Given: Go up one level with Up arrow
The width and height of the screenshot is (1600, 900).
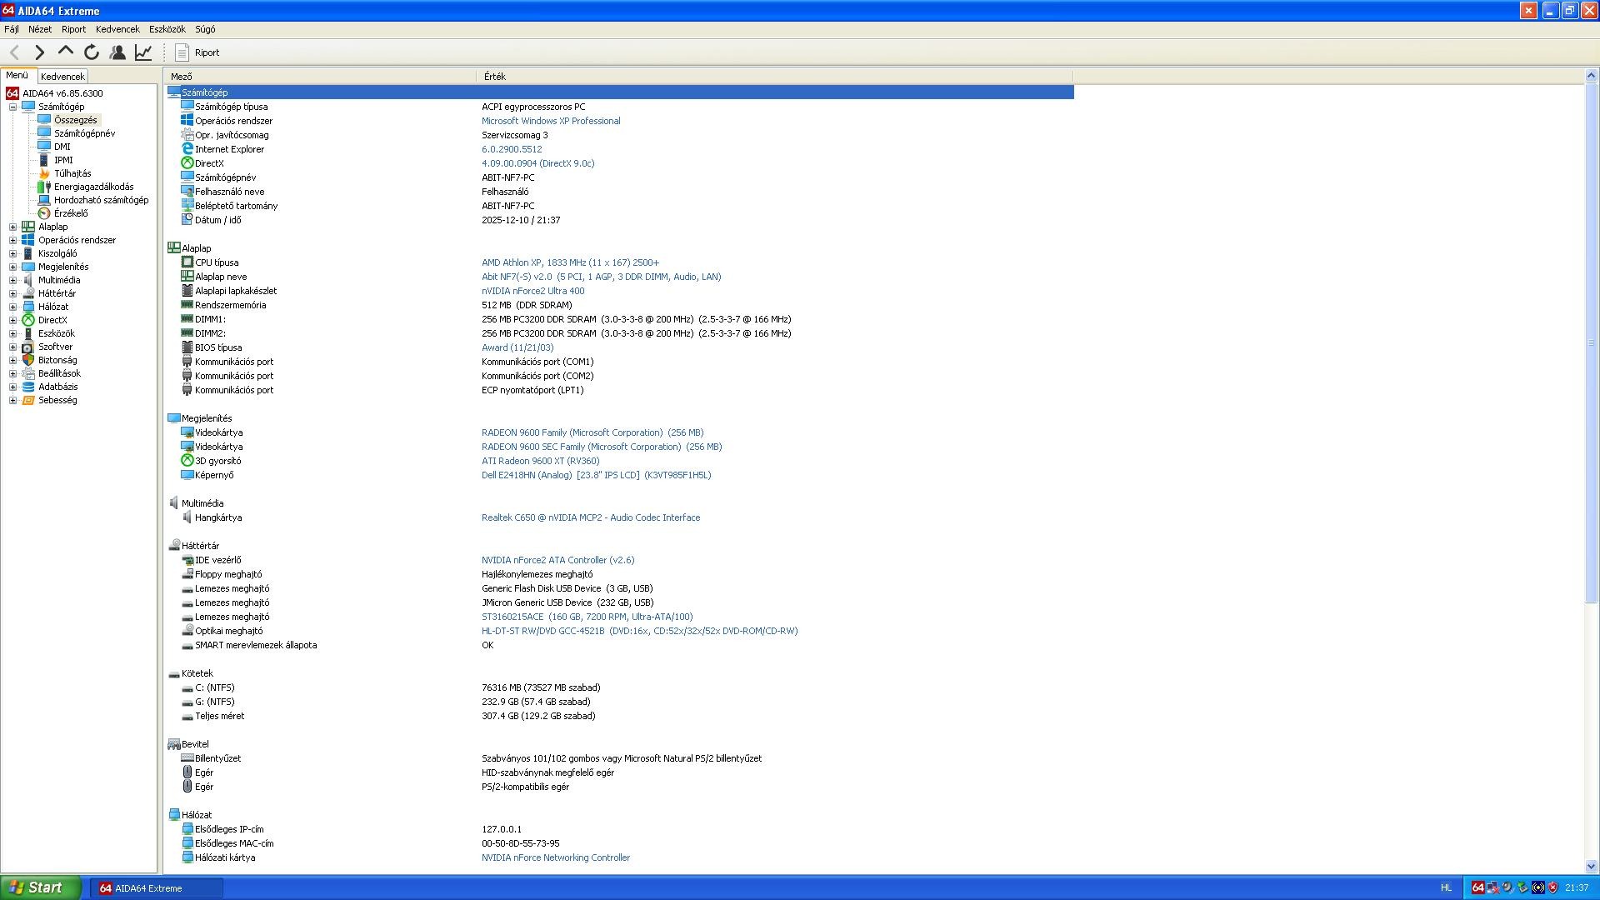Looking at the screenshot, I should point(65,52).
